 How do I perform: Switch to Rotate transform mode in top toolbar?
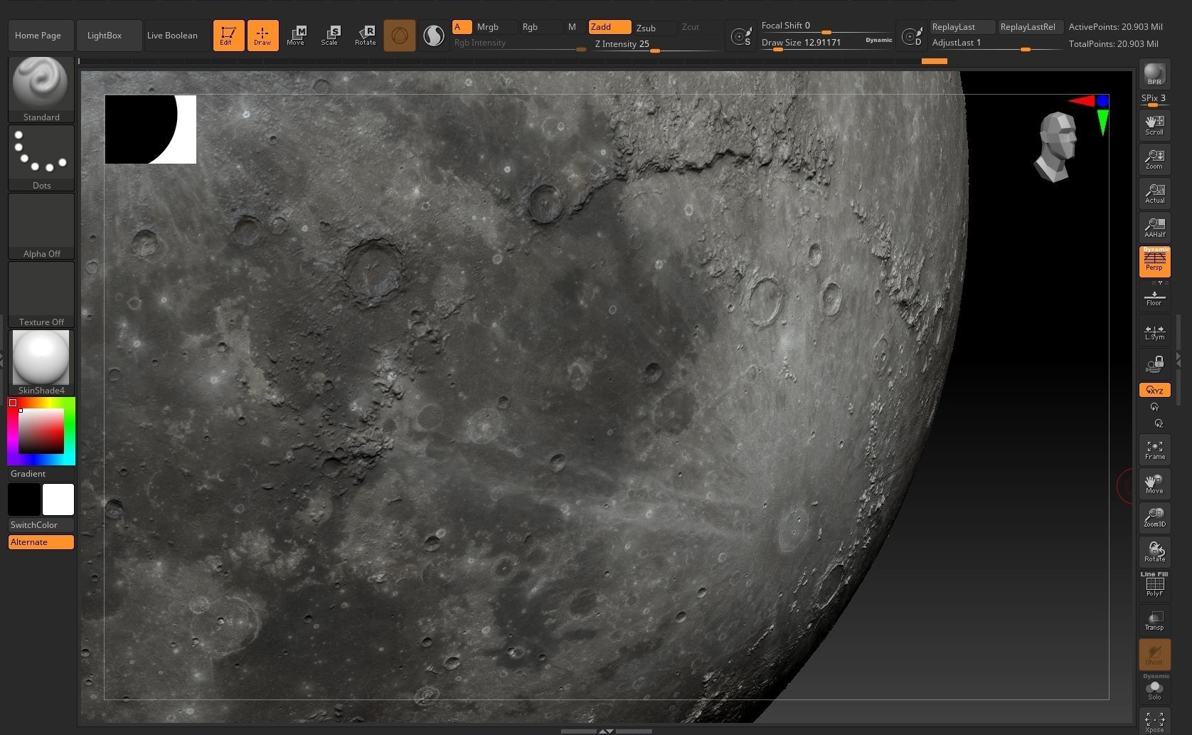tap(365, 36)
